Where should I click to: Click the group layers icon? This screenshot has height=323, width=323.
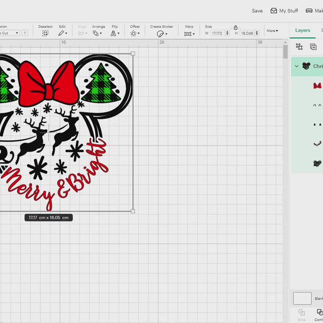pyautogui.click(x=299, y=46)
